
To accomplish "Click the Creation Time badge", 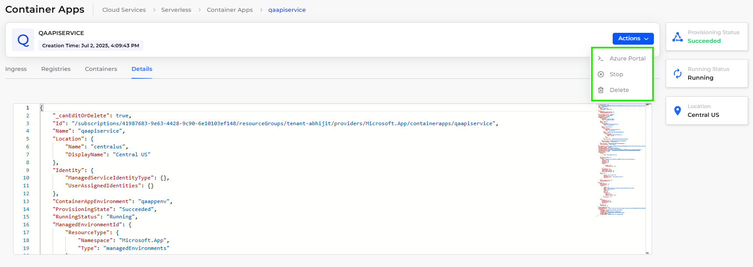I will pos(90,46).
